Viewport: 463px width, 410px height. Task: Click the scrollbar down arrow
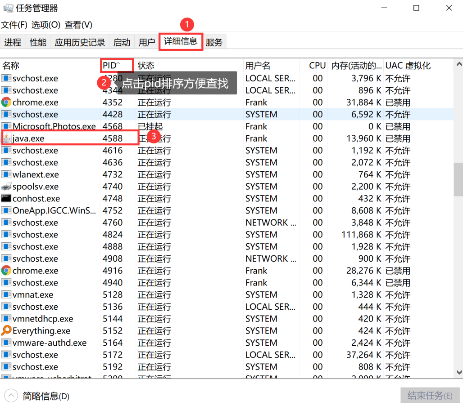coord(459,372)
